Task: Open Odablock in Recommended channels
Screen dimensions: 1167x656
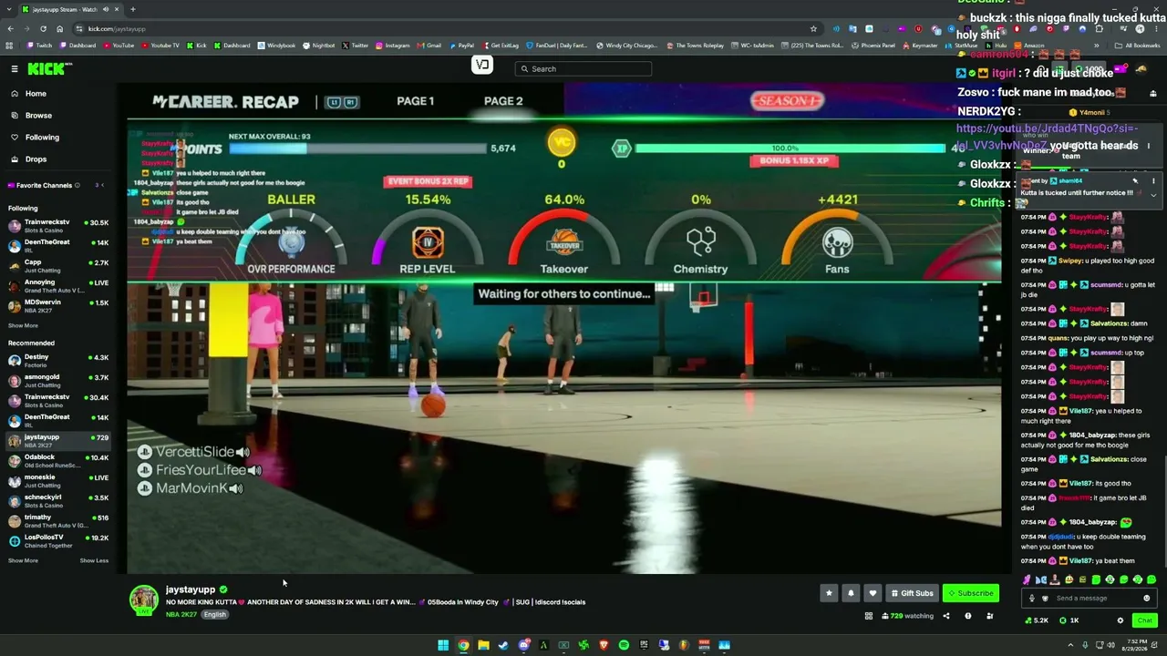Action: pos(58,460)
